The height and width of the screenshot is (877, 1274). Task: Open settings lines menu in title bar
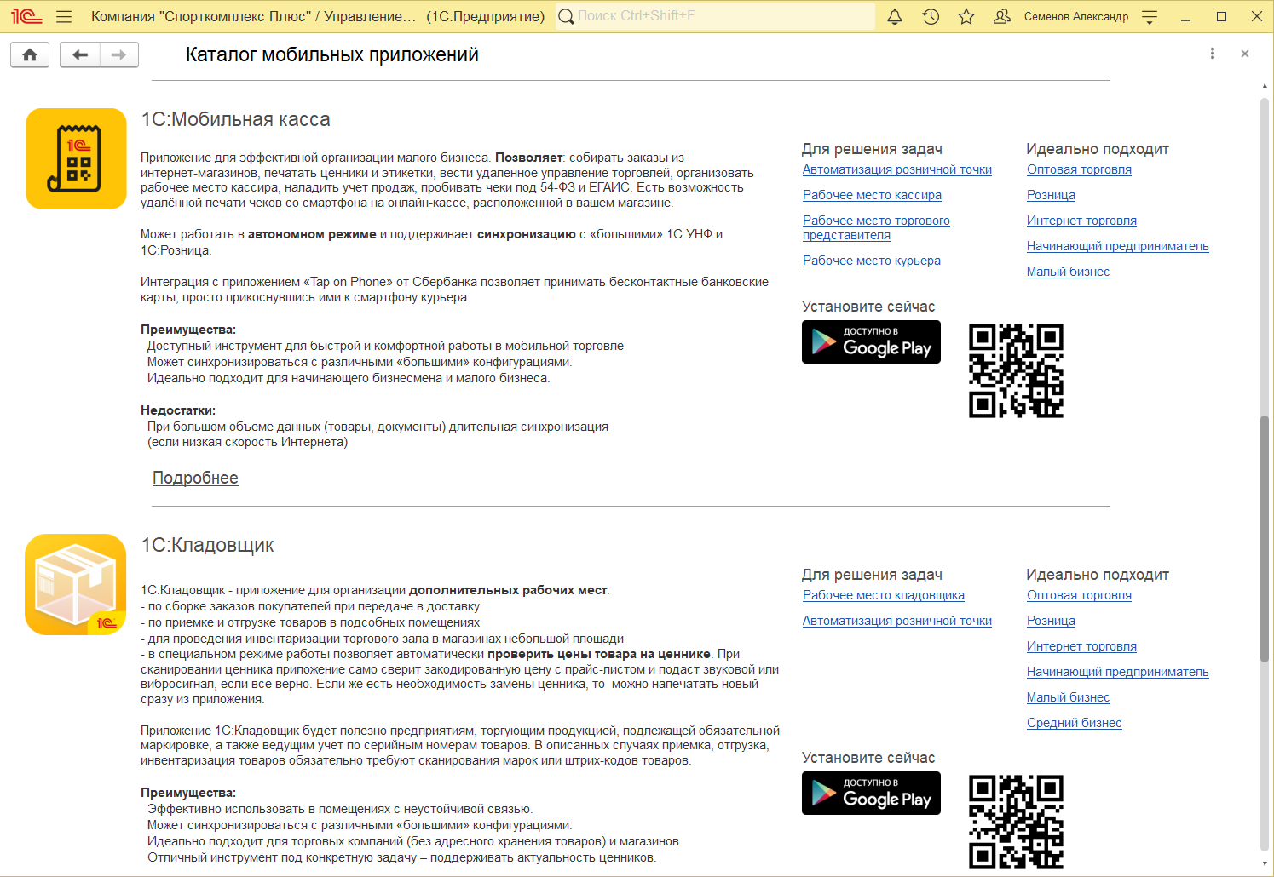[1150, 16]
